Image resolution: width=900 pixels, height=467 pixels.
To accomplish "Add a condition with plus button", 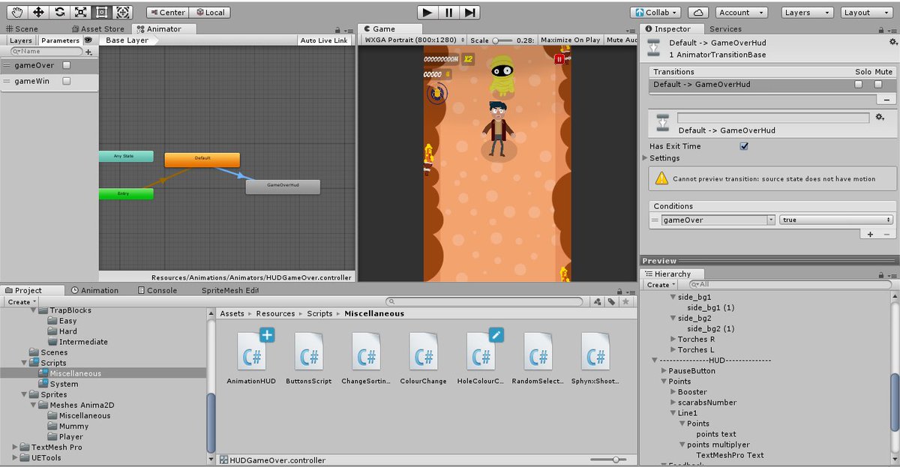I will (871, 235).
